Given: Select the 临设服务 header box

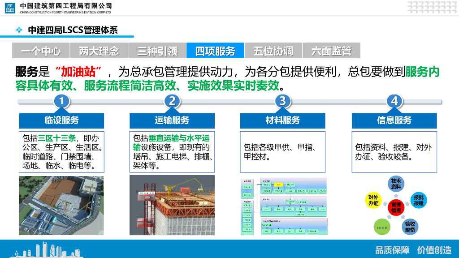Looking at the screenshot, I should pyautogui.click(x=61, y=120).
